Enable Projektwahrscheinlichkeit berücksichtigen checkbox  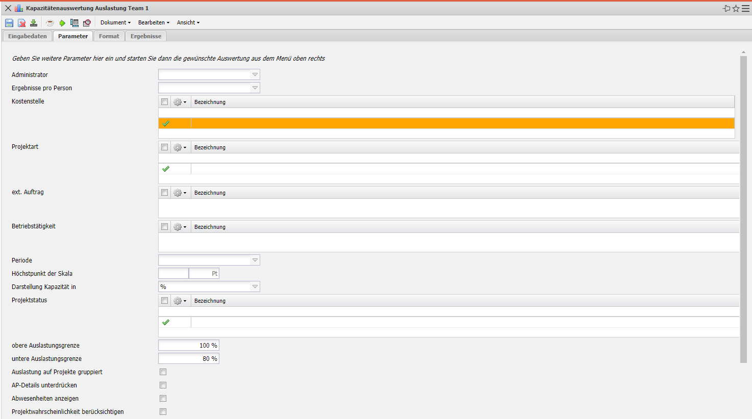pos(163,412)
